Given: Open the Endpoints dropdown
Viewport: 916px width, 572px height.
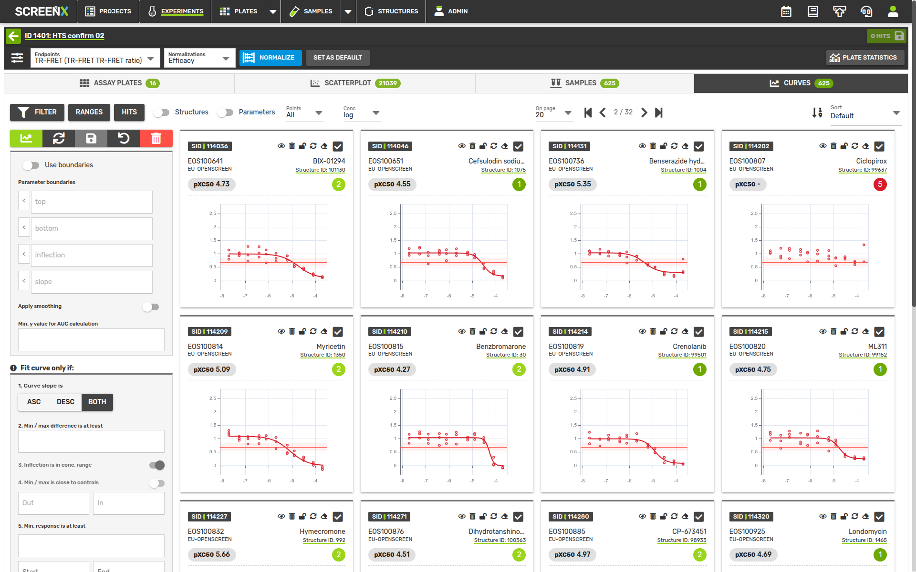Looking at the screenshot, I should [94, 58].
